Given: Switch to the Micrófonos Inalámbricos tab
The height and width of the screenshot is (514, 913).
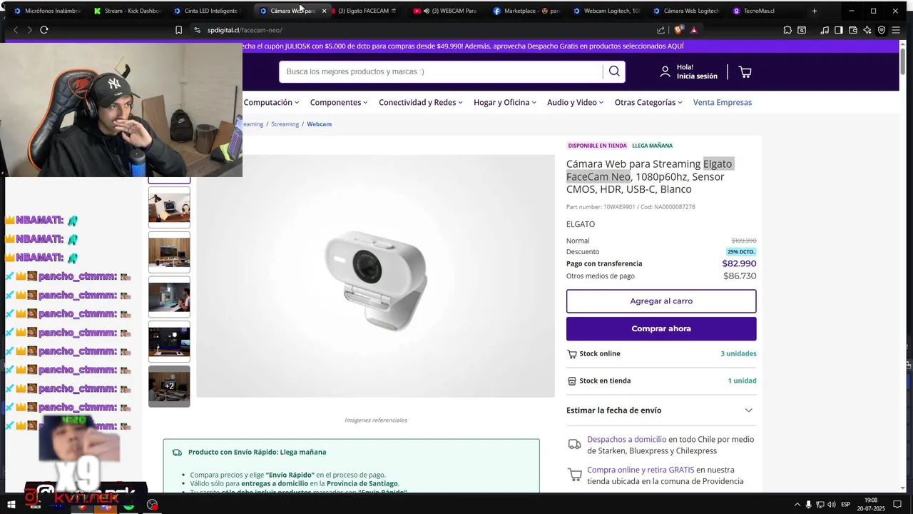Looking at the screenshot, I should [x=48, y=11].
